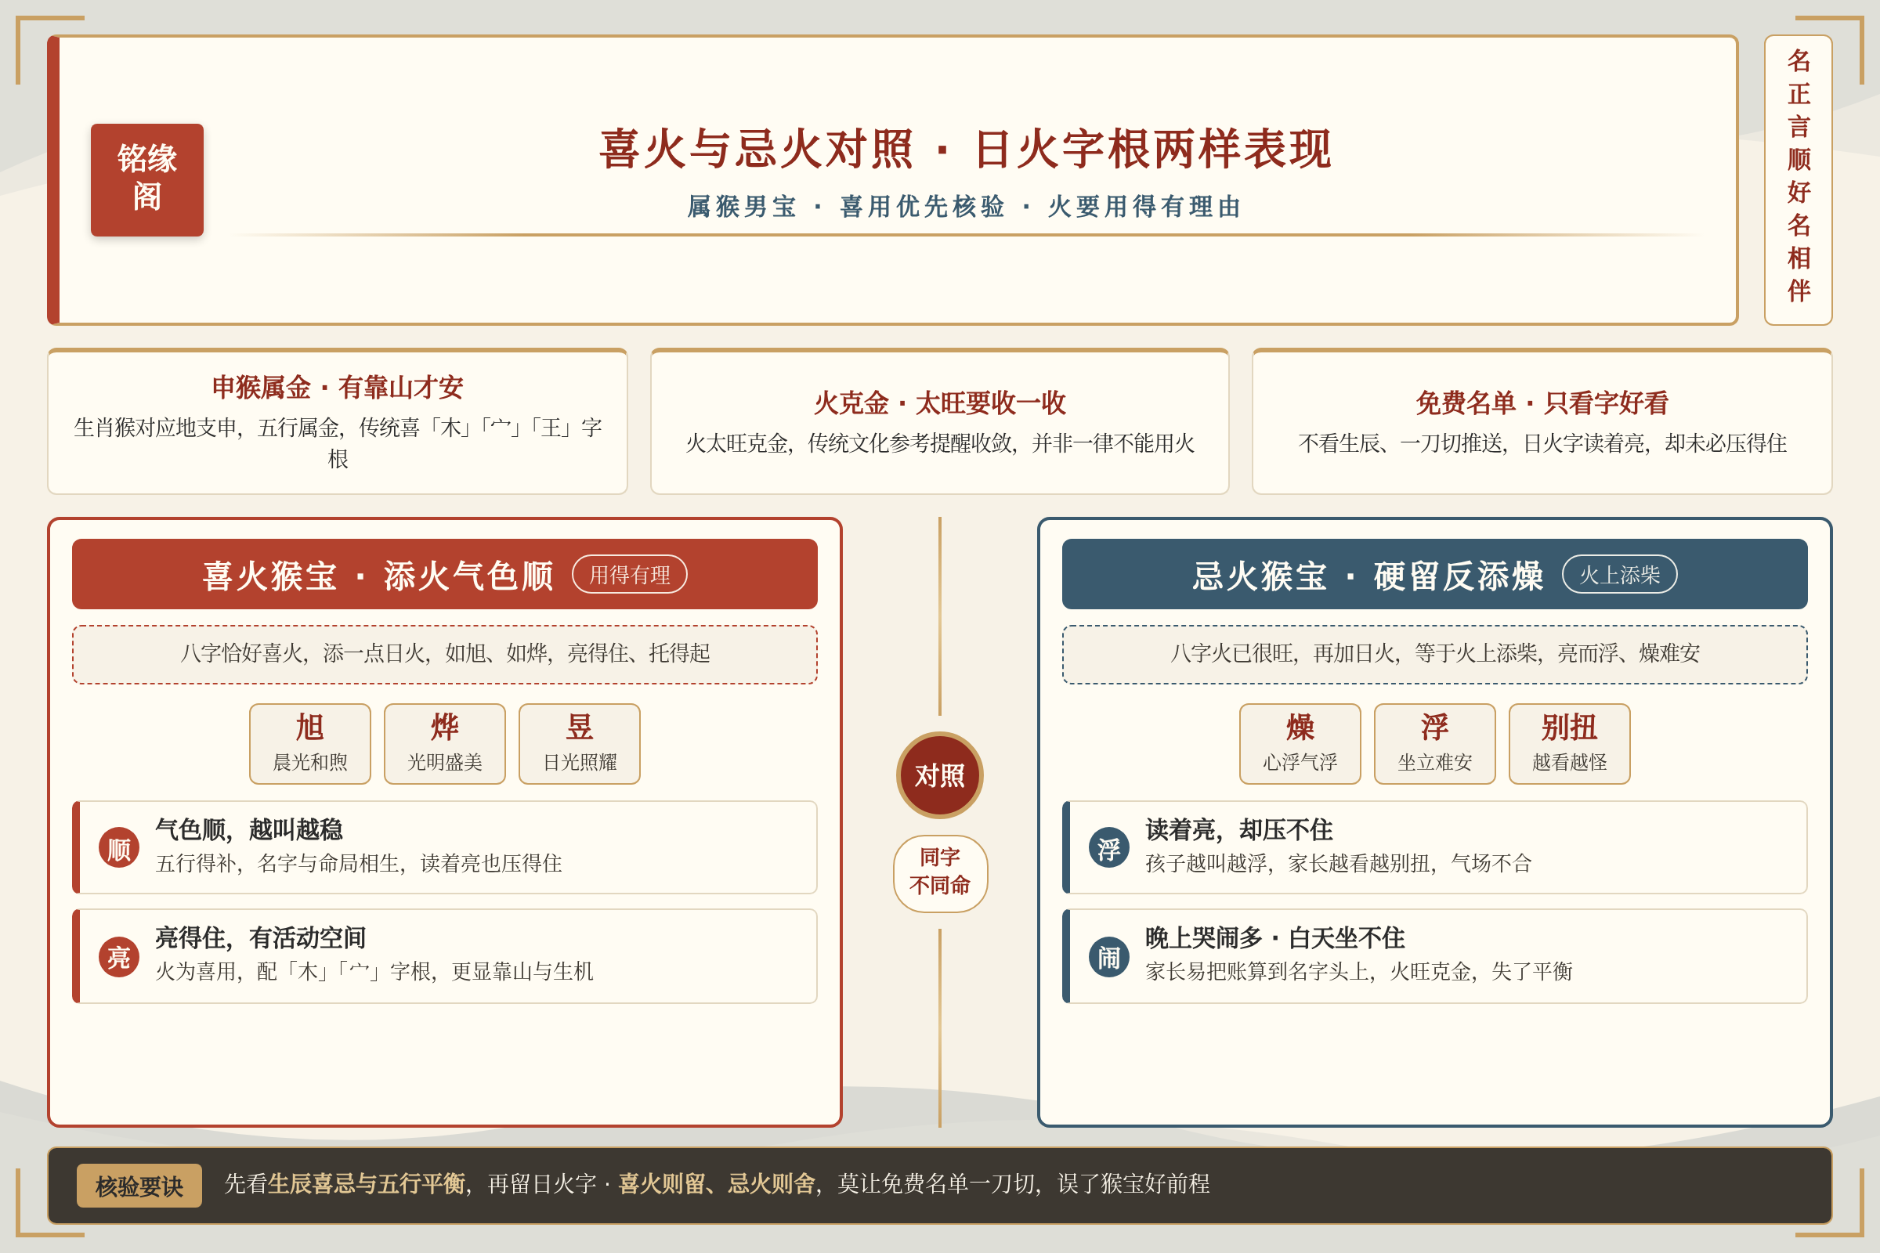Click the 气色顺，越叫越稳 heading

pyautogui.click(x=248, y=829)
